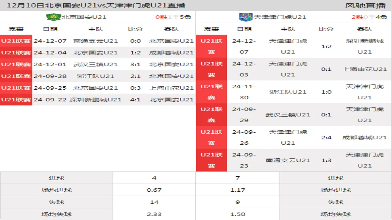Click the 0胜1平5负 record summary
Image resolution: width=392 pixels, height=220 pixels.
tap(173, 17)
